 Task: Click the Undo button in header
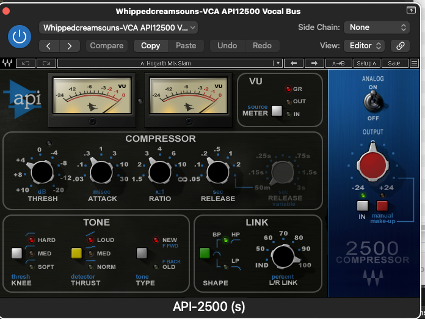click(x=227, y=46)
